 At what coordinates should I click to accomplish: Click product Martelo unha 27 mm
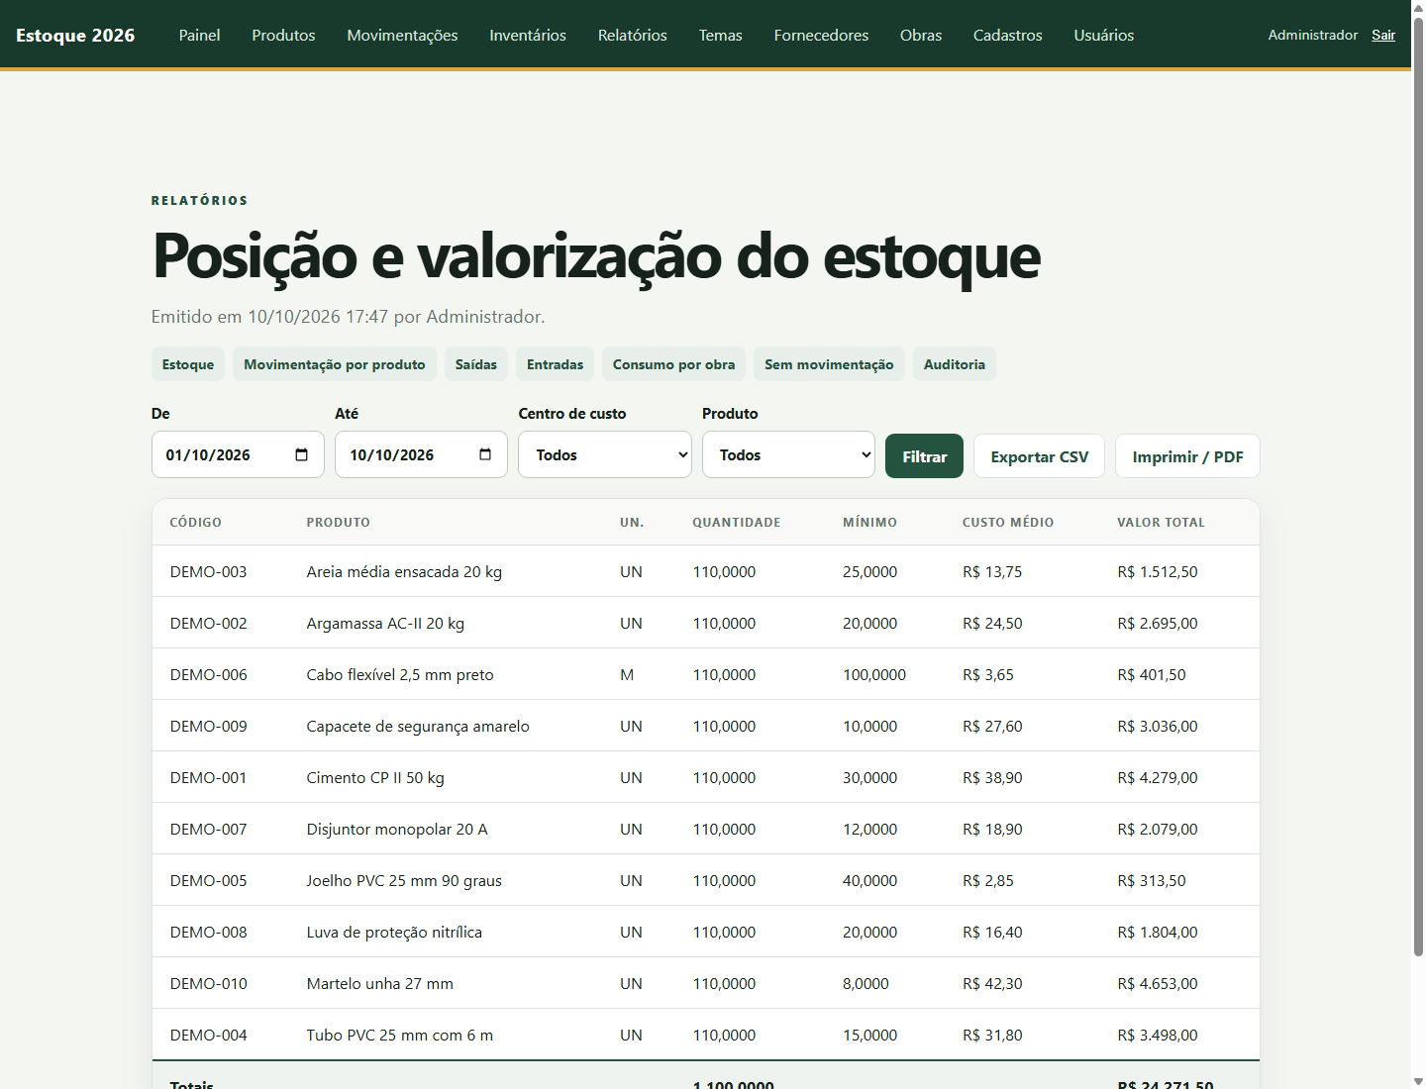coord(380,983)
